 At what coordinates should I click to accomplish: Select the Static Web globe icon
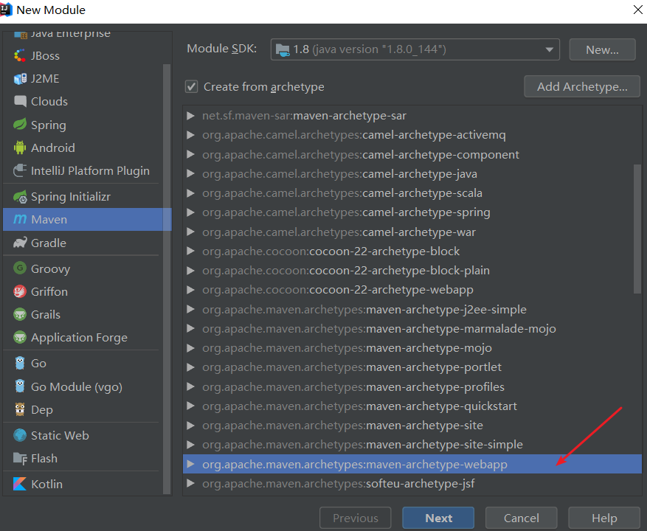coord(20,435)
